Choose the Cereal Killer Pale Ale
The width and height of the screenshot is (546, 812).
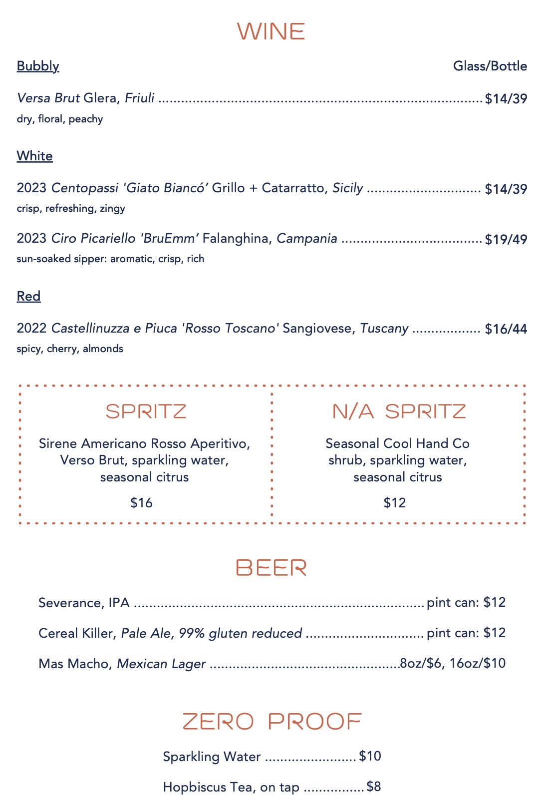click(170, 633)
